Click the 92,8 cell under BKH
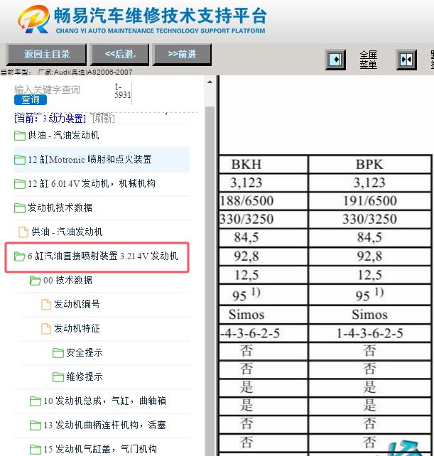Viewport: 434px width, 456px height. coord(264,256)
